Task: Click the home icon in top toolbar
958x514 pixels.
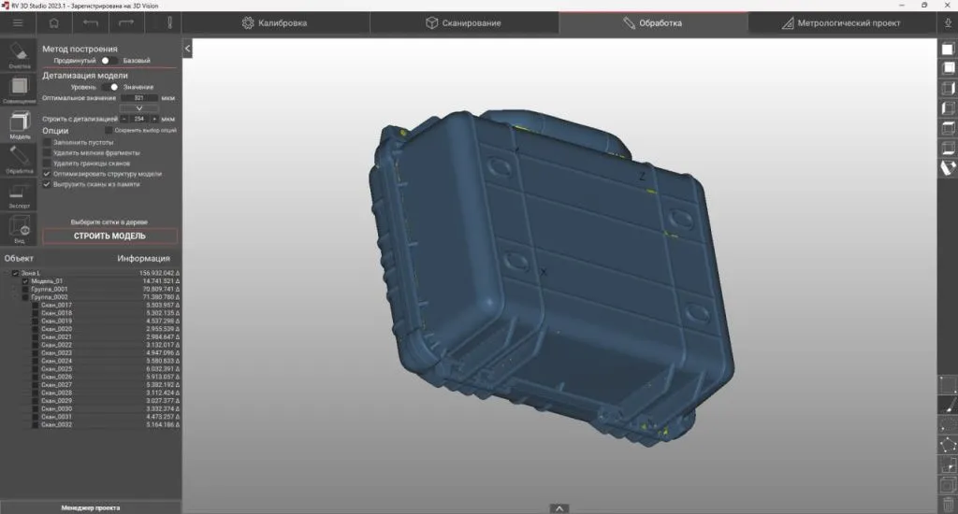Action: 53,22
